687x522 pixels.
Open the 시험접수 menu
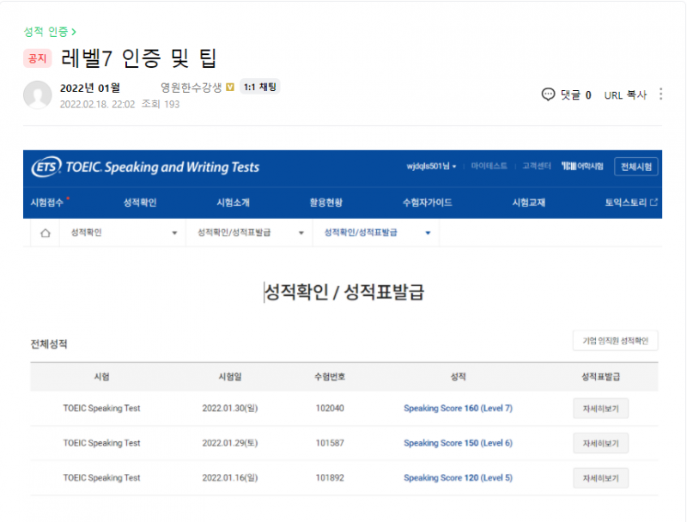click(47, 203)
